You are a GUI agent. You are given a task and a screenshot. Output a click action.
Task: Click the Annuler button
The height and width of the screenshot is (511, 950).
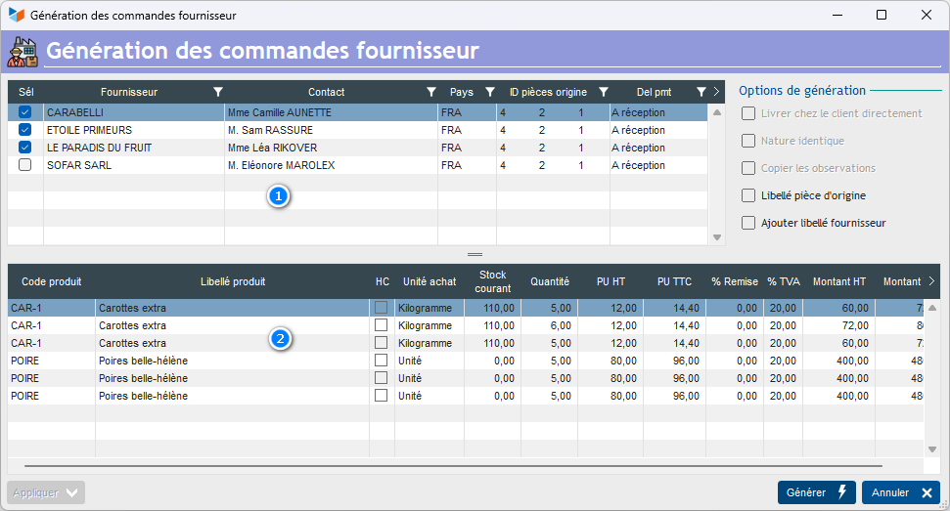click(900, 492)
